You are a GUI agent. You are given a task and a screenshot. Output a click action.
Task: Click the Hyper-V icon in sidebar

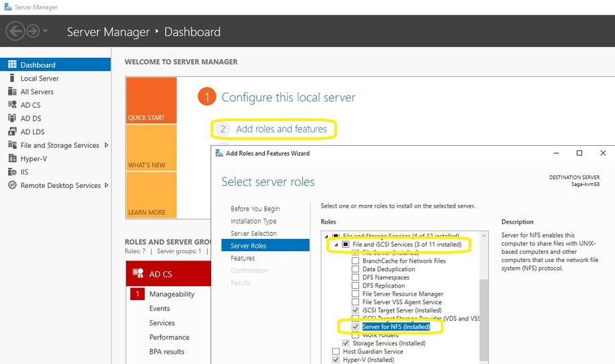pos(12,158)
